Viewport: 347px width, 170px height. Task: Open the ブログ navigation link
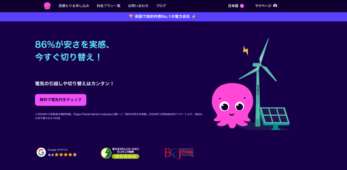click(161, 6)
